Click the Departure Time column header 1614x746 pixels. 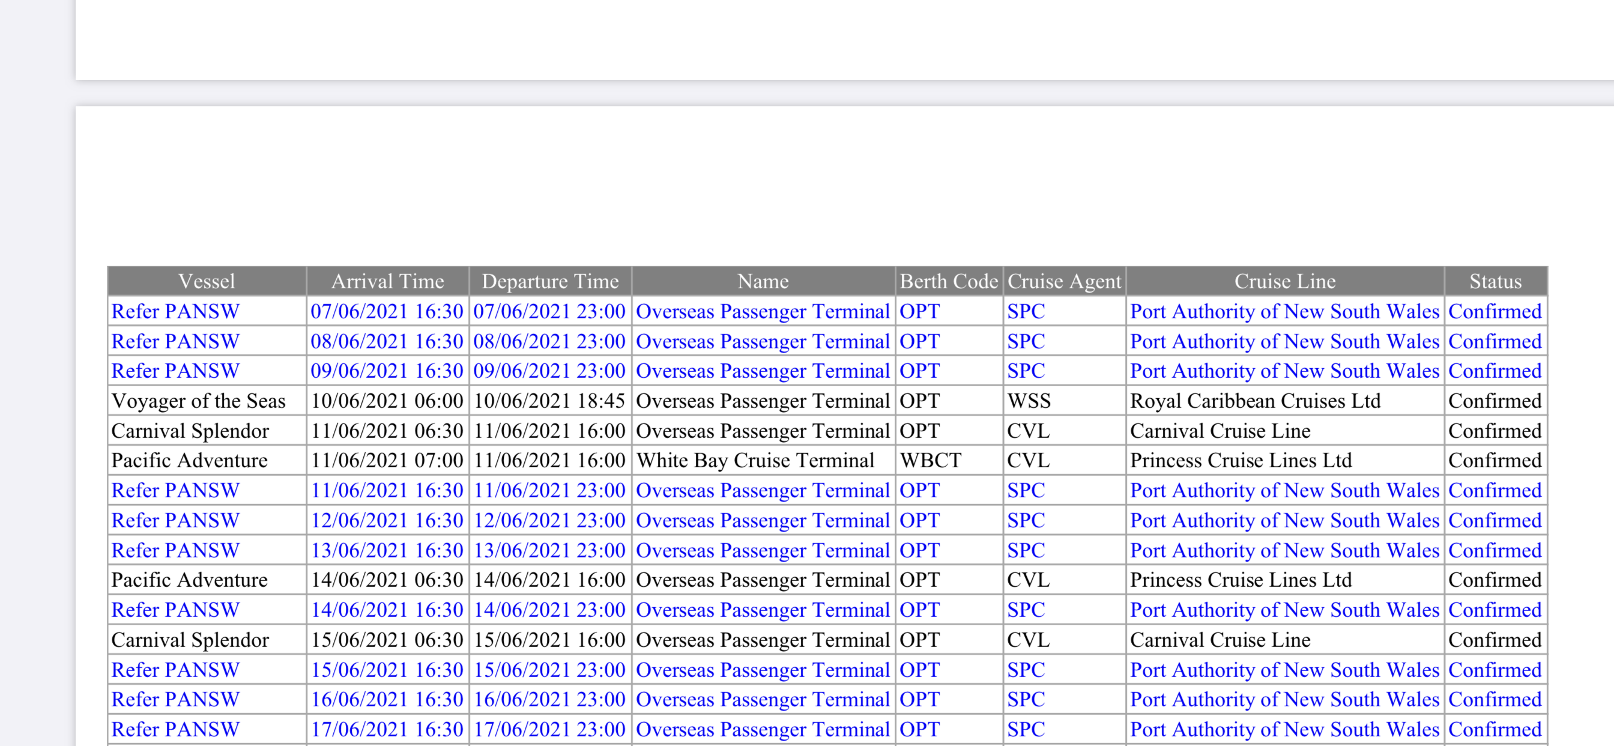click(x=550, y=282)
